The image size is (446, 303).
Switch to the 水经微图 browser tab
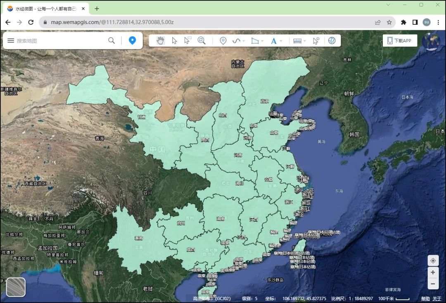tap(41, 8)
